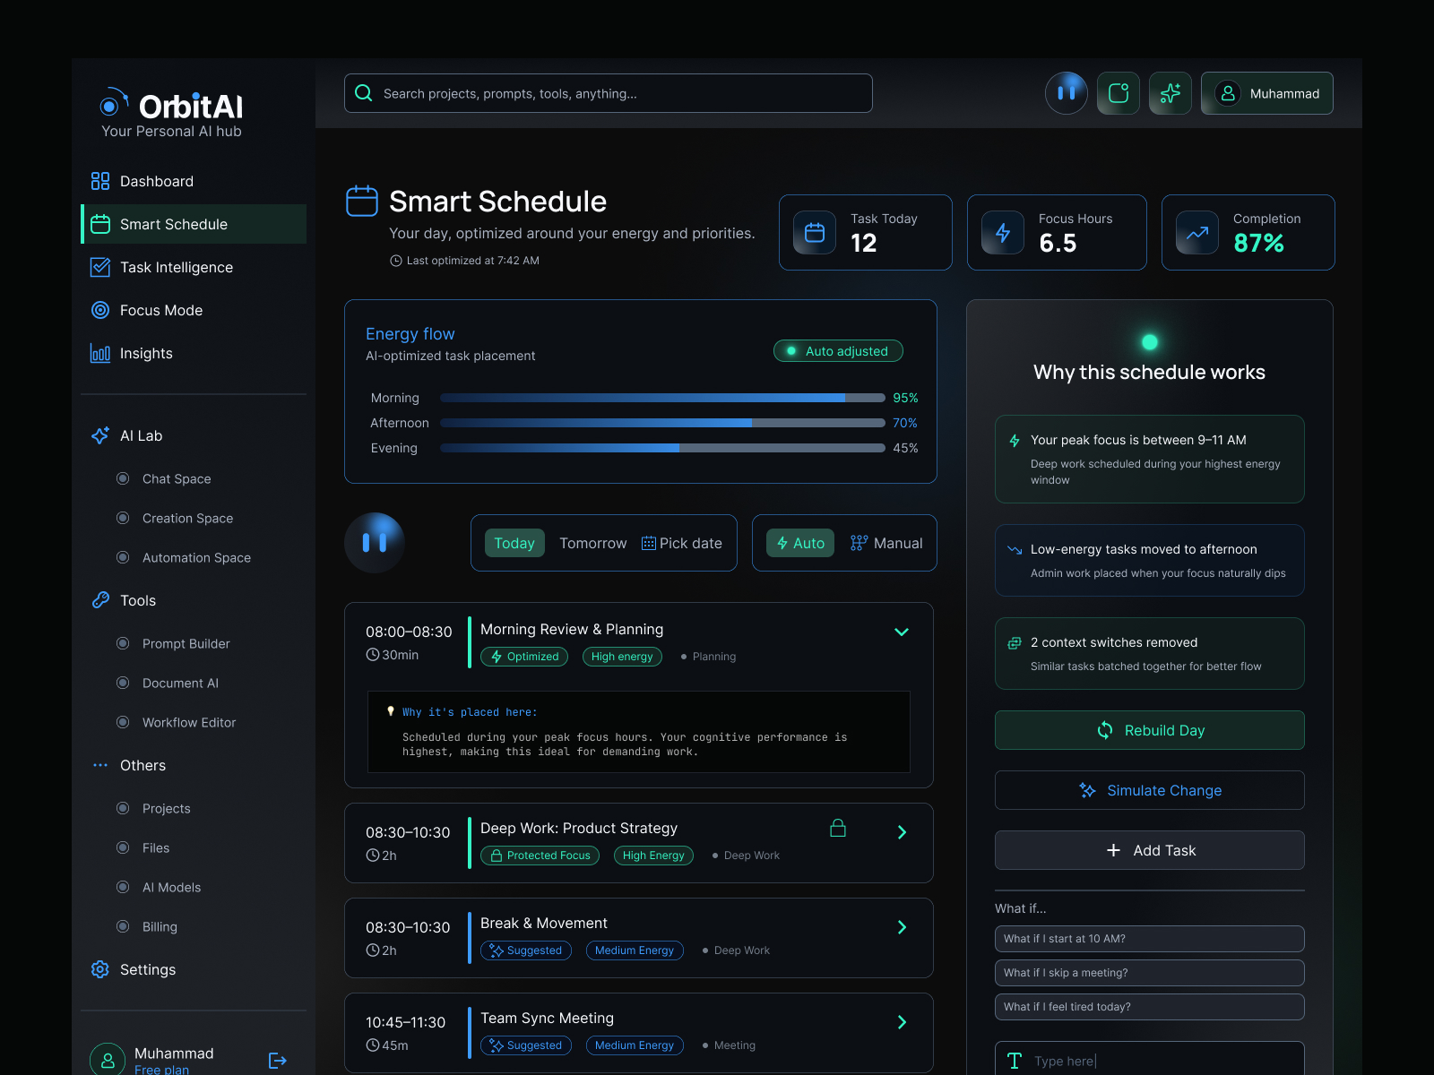Click the Insights bar-chart icon
The image size is (1434, 1075).
click(100, 353)
